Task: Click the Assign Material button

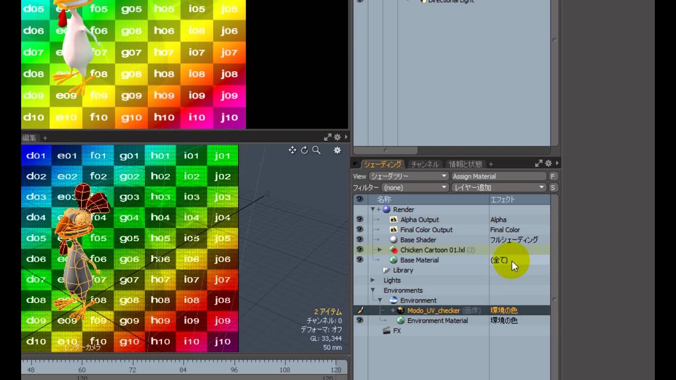Action: point(499,176)
